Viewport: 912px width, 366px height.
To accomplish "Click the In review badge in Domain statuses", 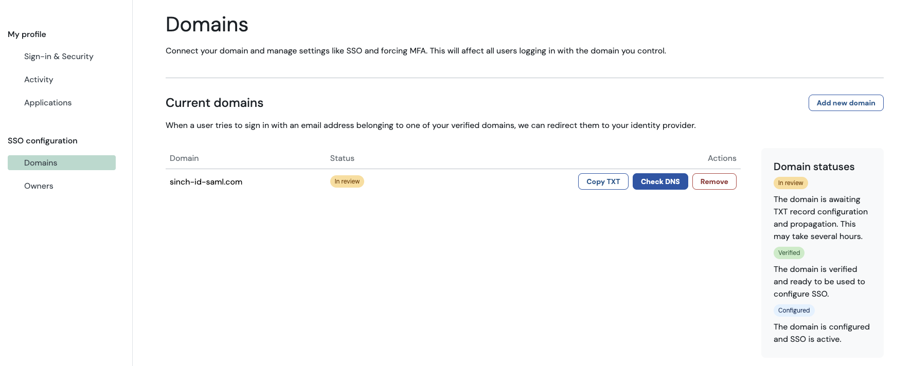I will (x=790, y=183).
